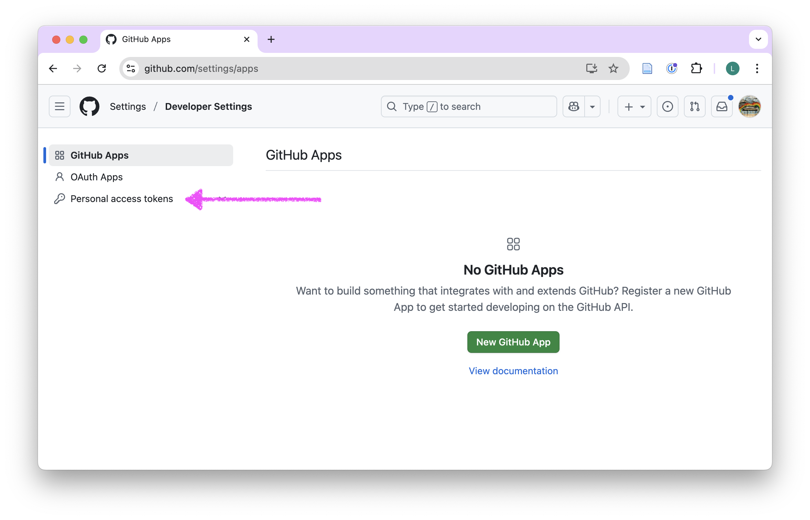Screen dimensions: 810x520
Task: Click the Settings breadcrumb link
Action: click(128, 106)
